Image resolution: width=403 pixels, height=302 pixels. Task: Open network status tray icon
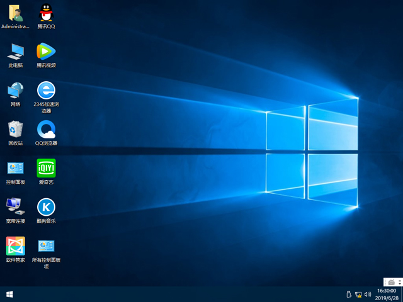(358, 294)
